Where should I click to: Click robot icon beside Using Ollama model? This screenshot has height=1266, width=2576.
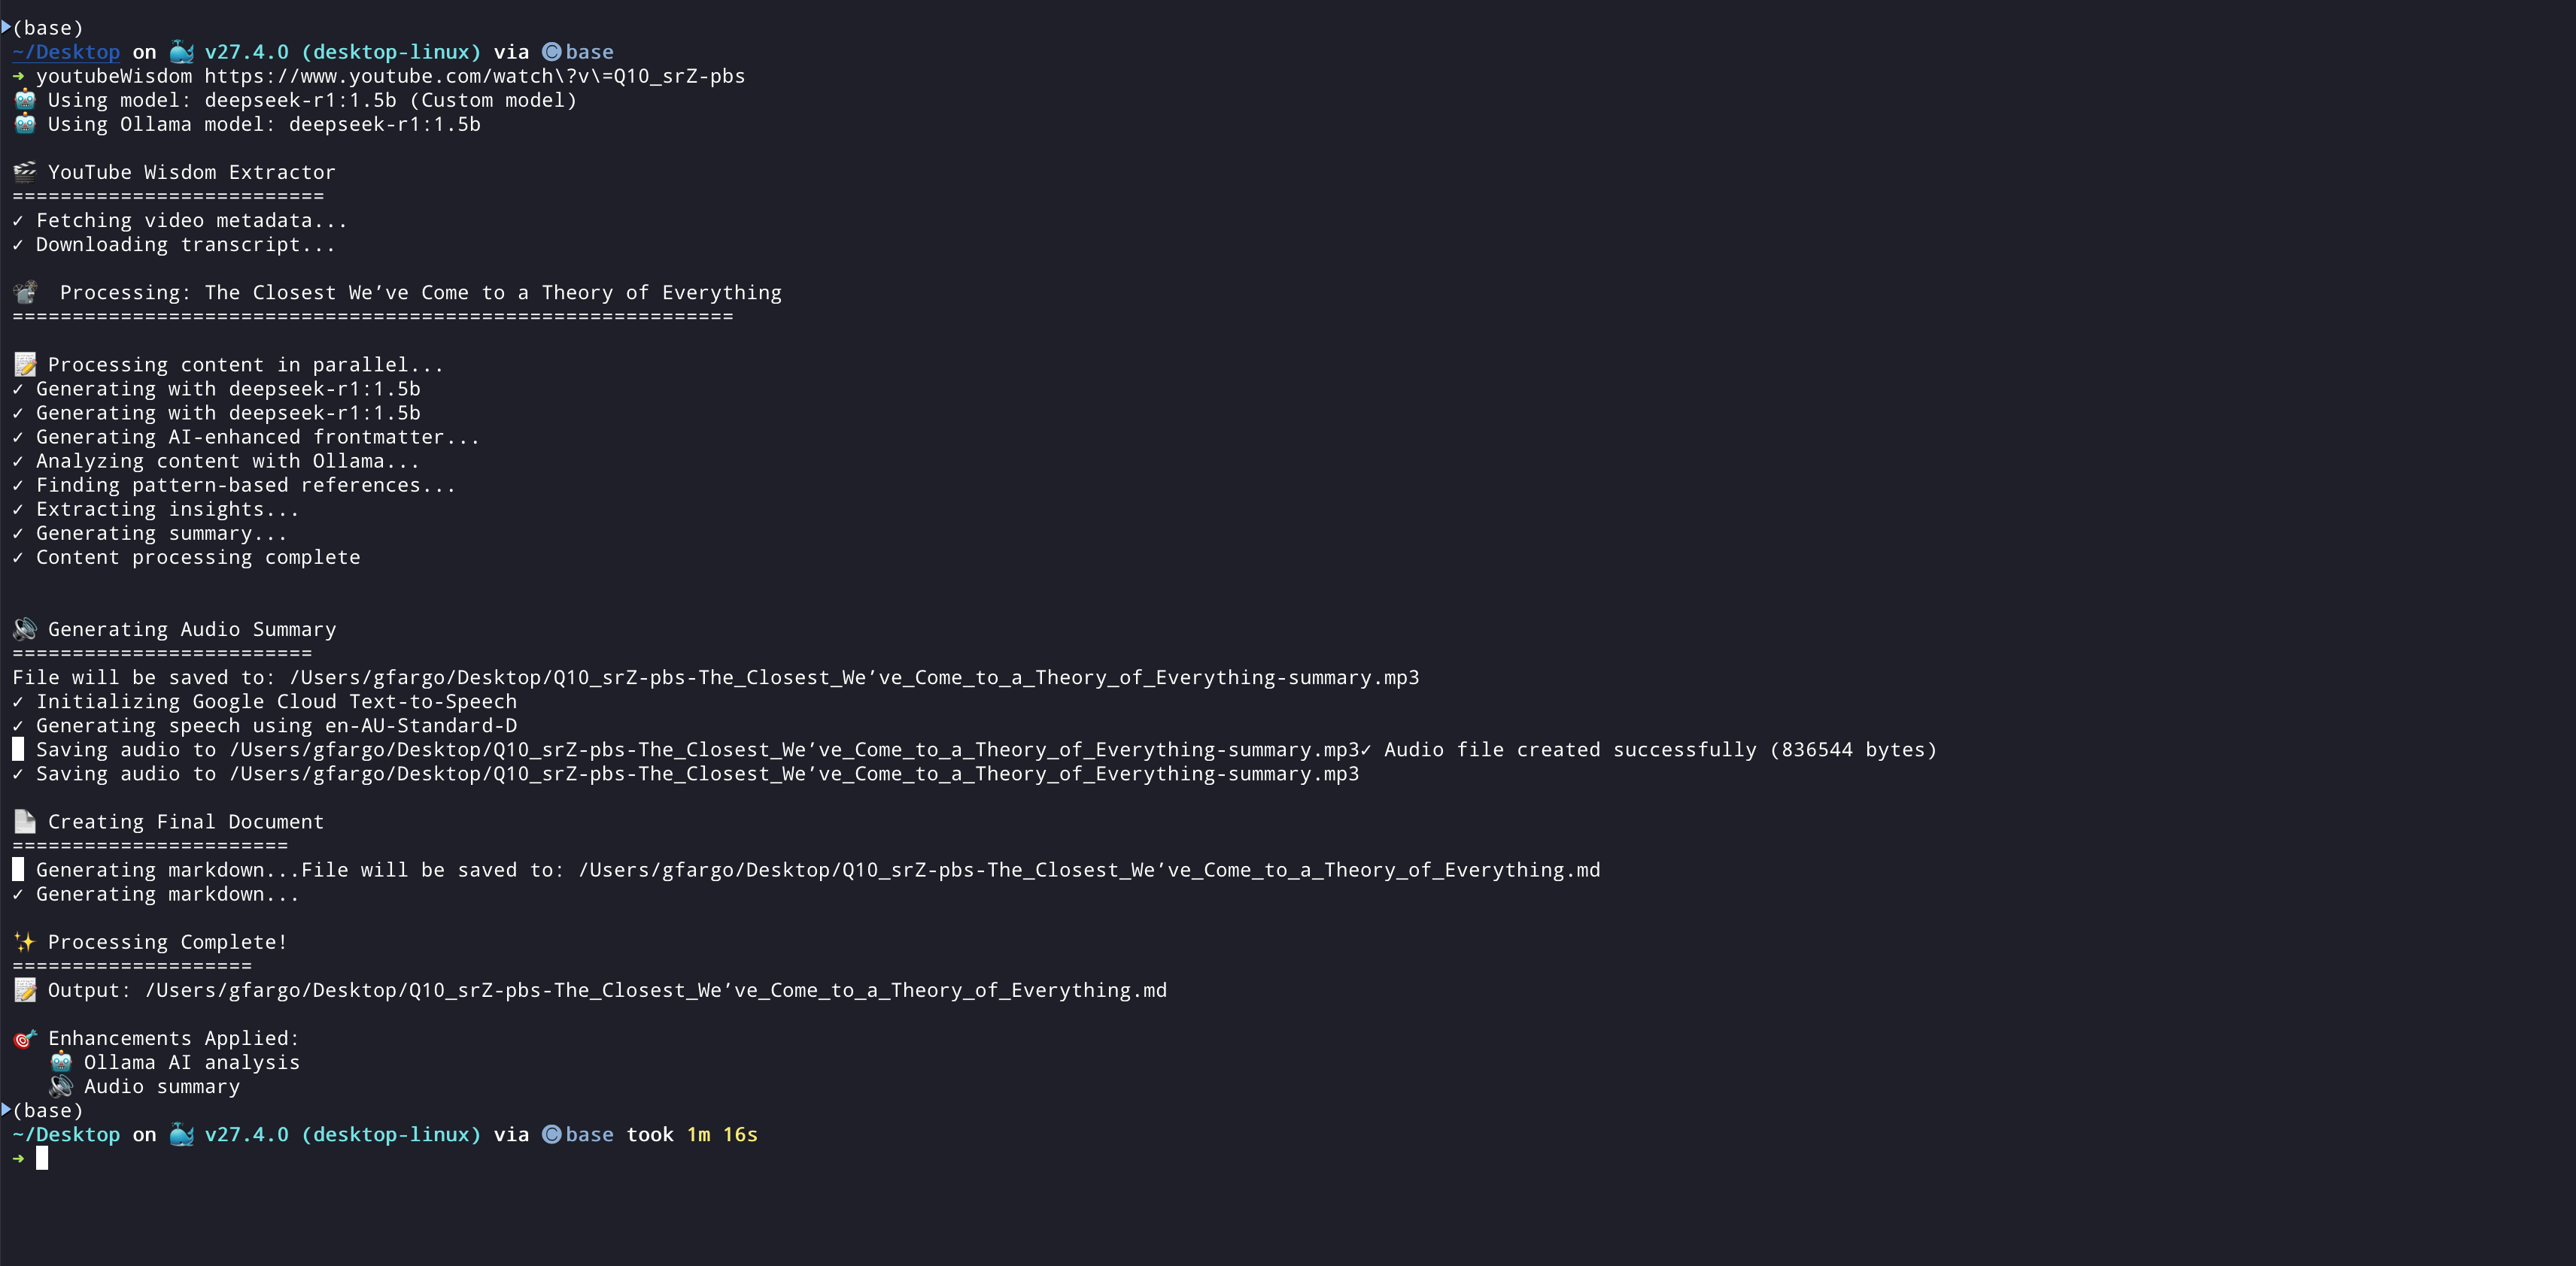(x=25, y=124)
